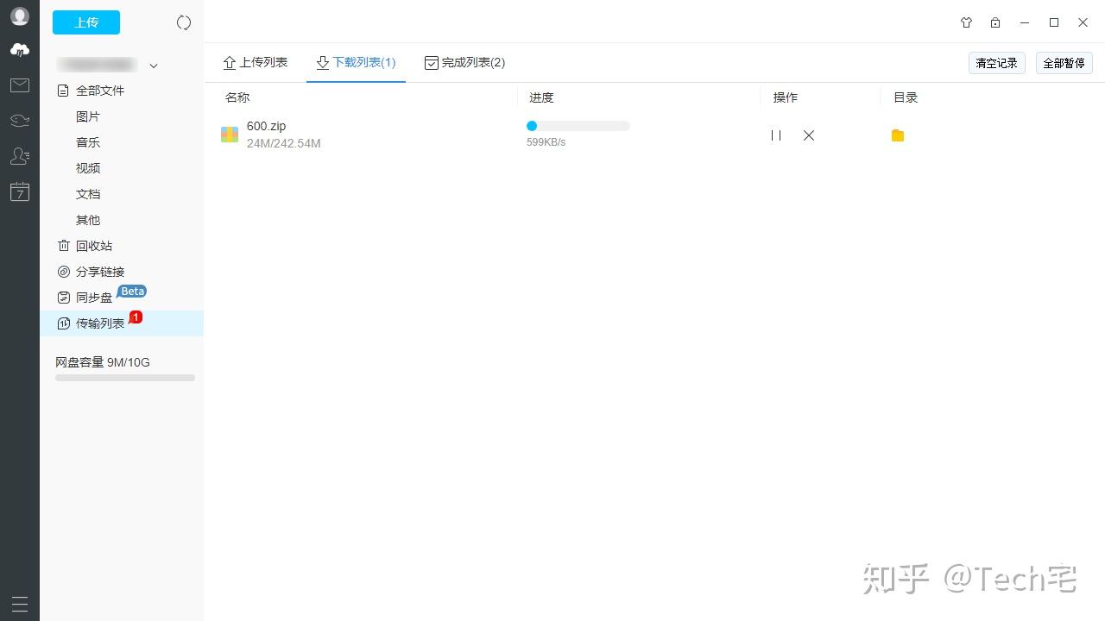Click the 进度 column header
The height and width of the screenshot is (621, 1105).
pyautogui.click(x=541, y=97)
